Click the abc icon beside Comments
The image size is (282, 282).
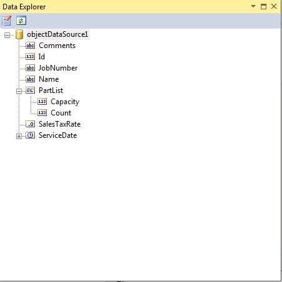(31, 46)
